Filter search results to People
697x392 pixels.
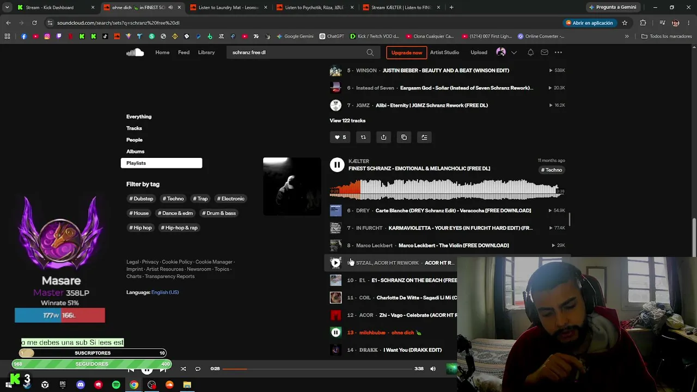134,140
